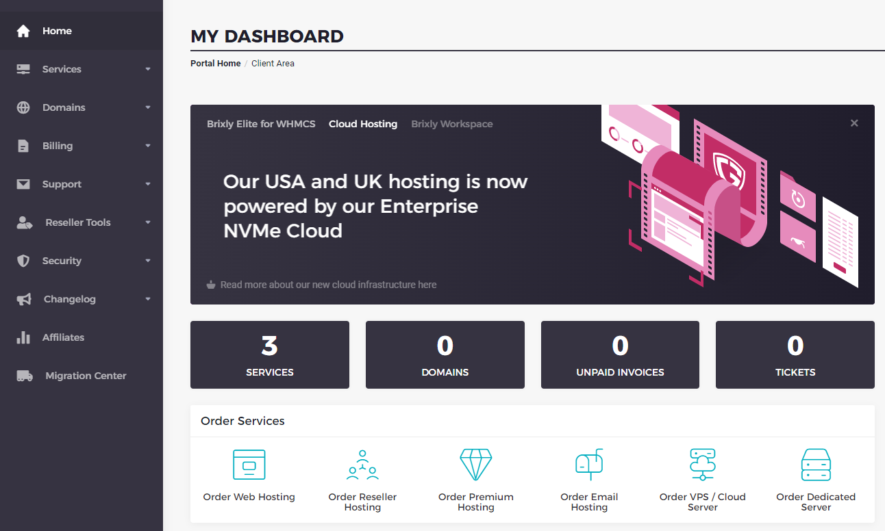Open the 0 Unpaid Invoices tile

coord(620,355)
